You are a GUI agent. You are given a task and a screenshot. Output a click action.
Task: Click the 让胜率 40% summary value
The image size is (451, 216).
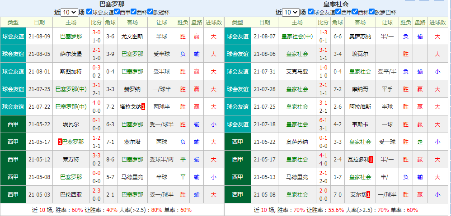111,210
